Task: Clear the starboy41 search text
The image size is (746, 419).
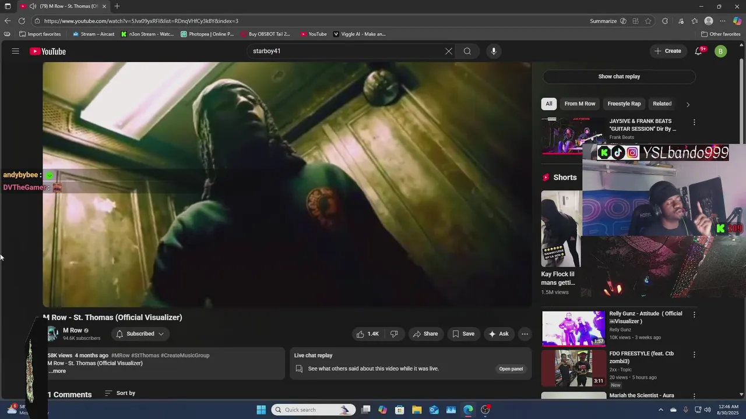Action: click(448, 51)
